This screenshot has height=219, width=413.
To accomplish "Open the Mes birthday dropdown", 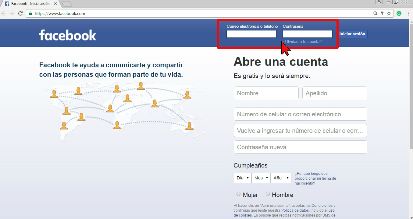I will point(261,178).
